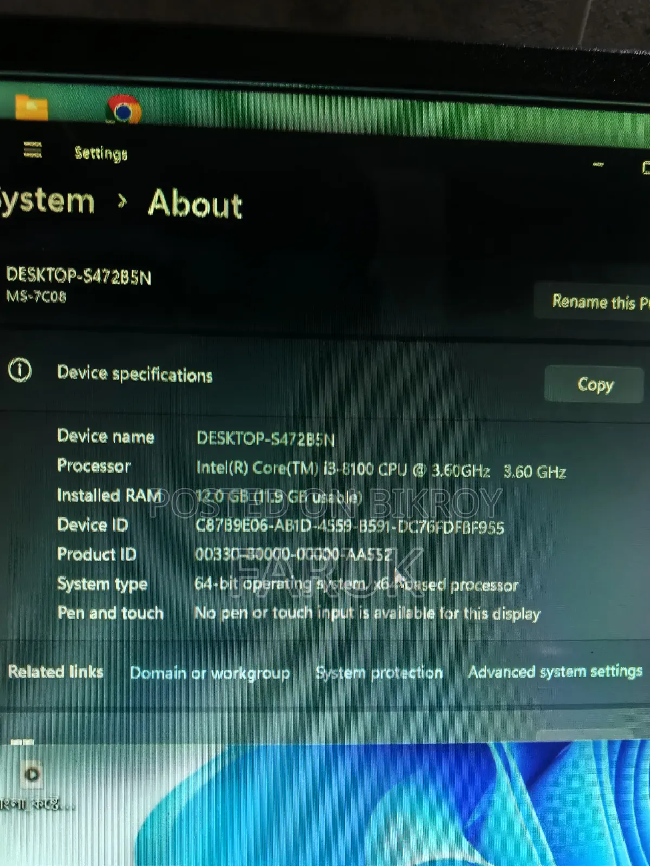
Task: Click the Rename this PC button
Action: (x=592, y=301)
